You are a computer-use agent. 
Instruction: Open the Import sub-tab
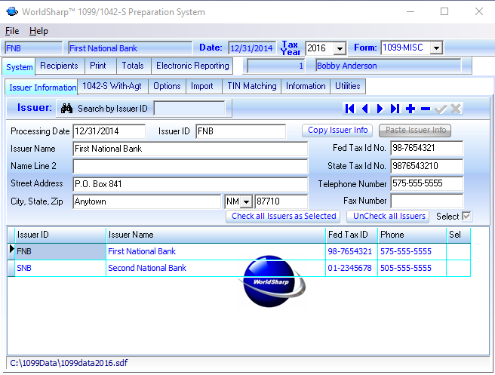point(202,86)
